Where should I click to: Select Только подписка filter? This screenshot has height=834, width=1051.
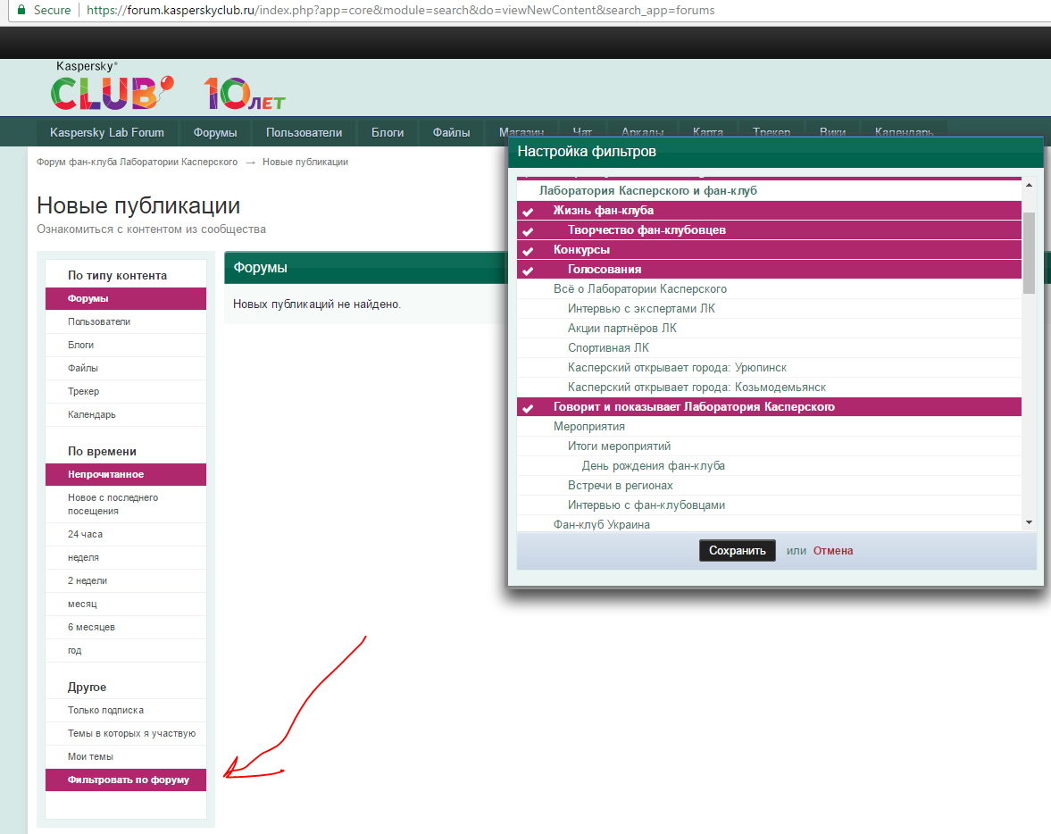126,710
